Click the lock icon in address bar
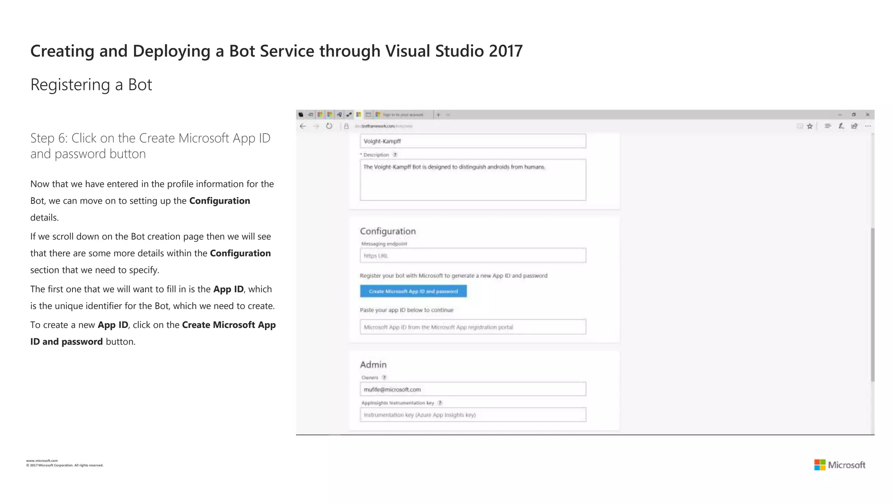Viewport: 894px width, 503px height. click(x=347, y=126)
